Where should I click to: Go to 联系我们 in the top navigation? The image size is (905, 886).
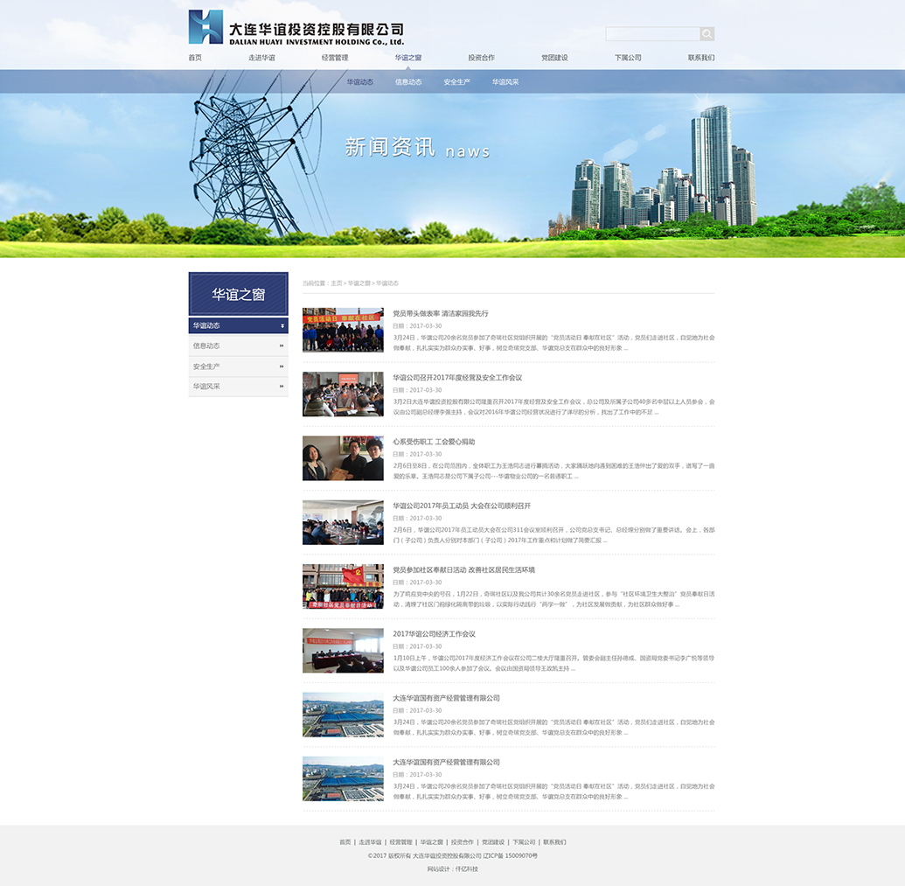click(x=700, y=58)
